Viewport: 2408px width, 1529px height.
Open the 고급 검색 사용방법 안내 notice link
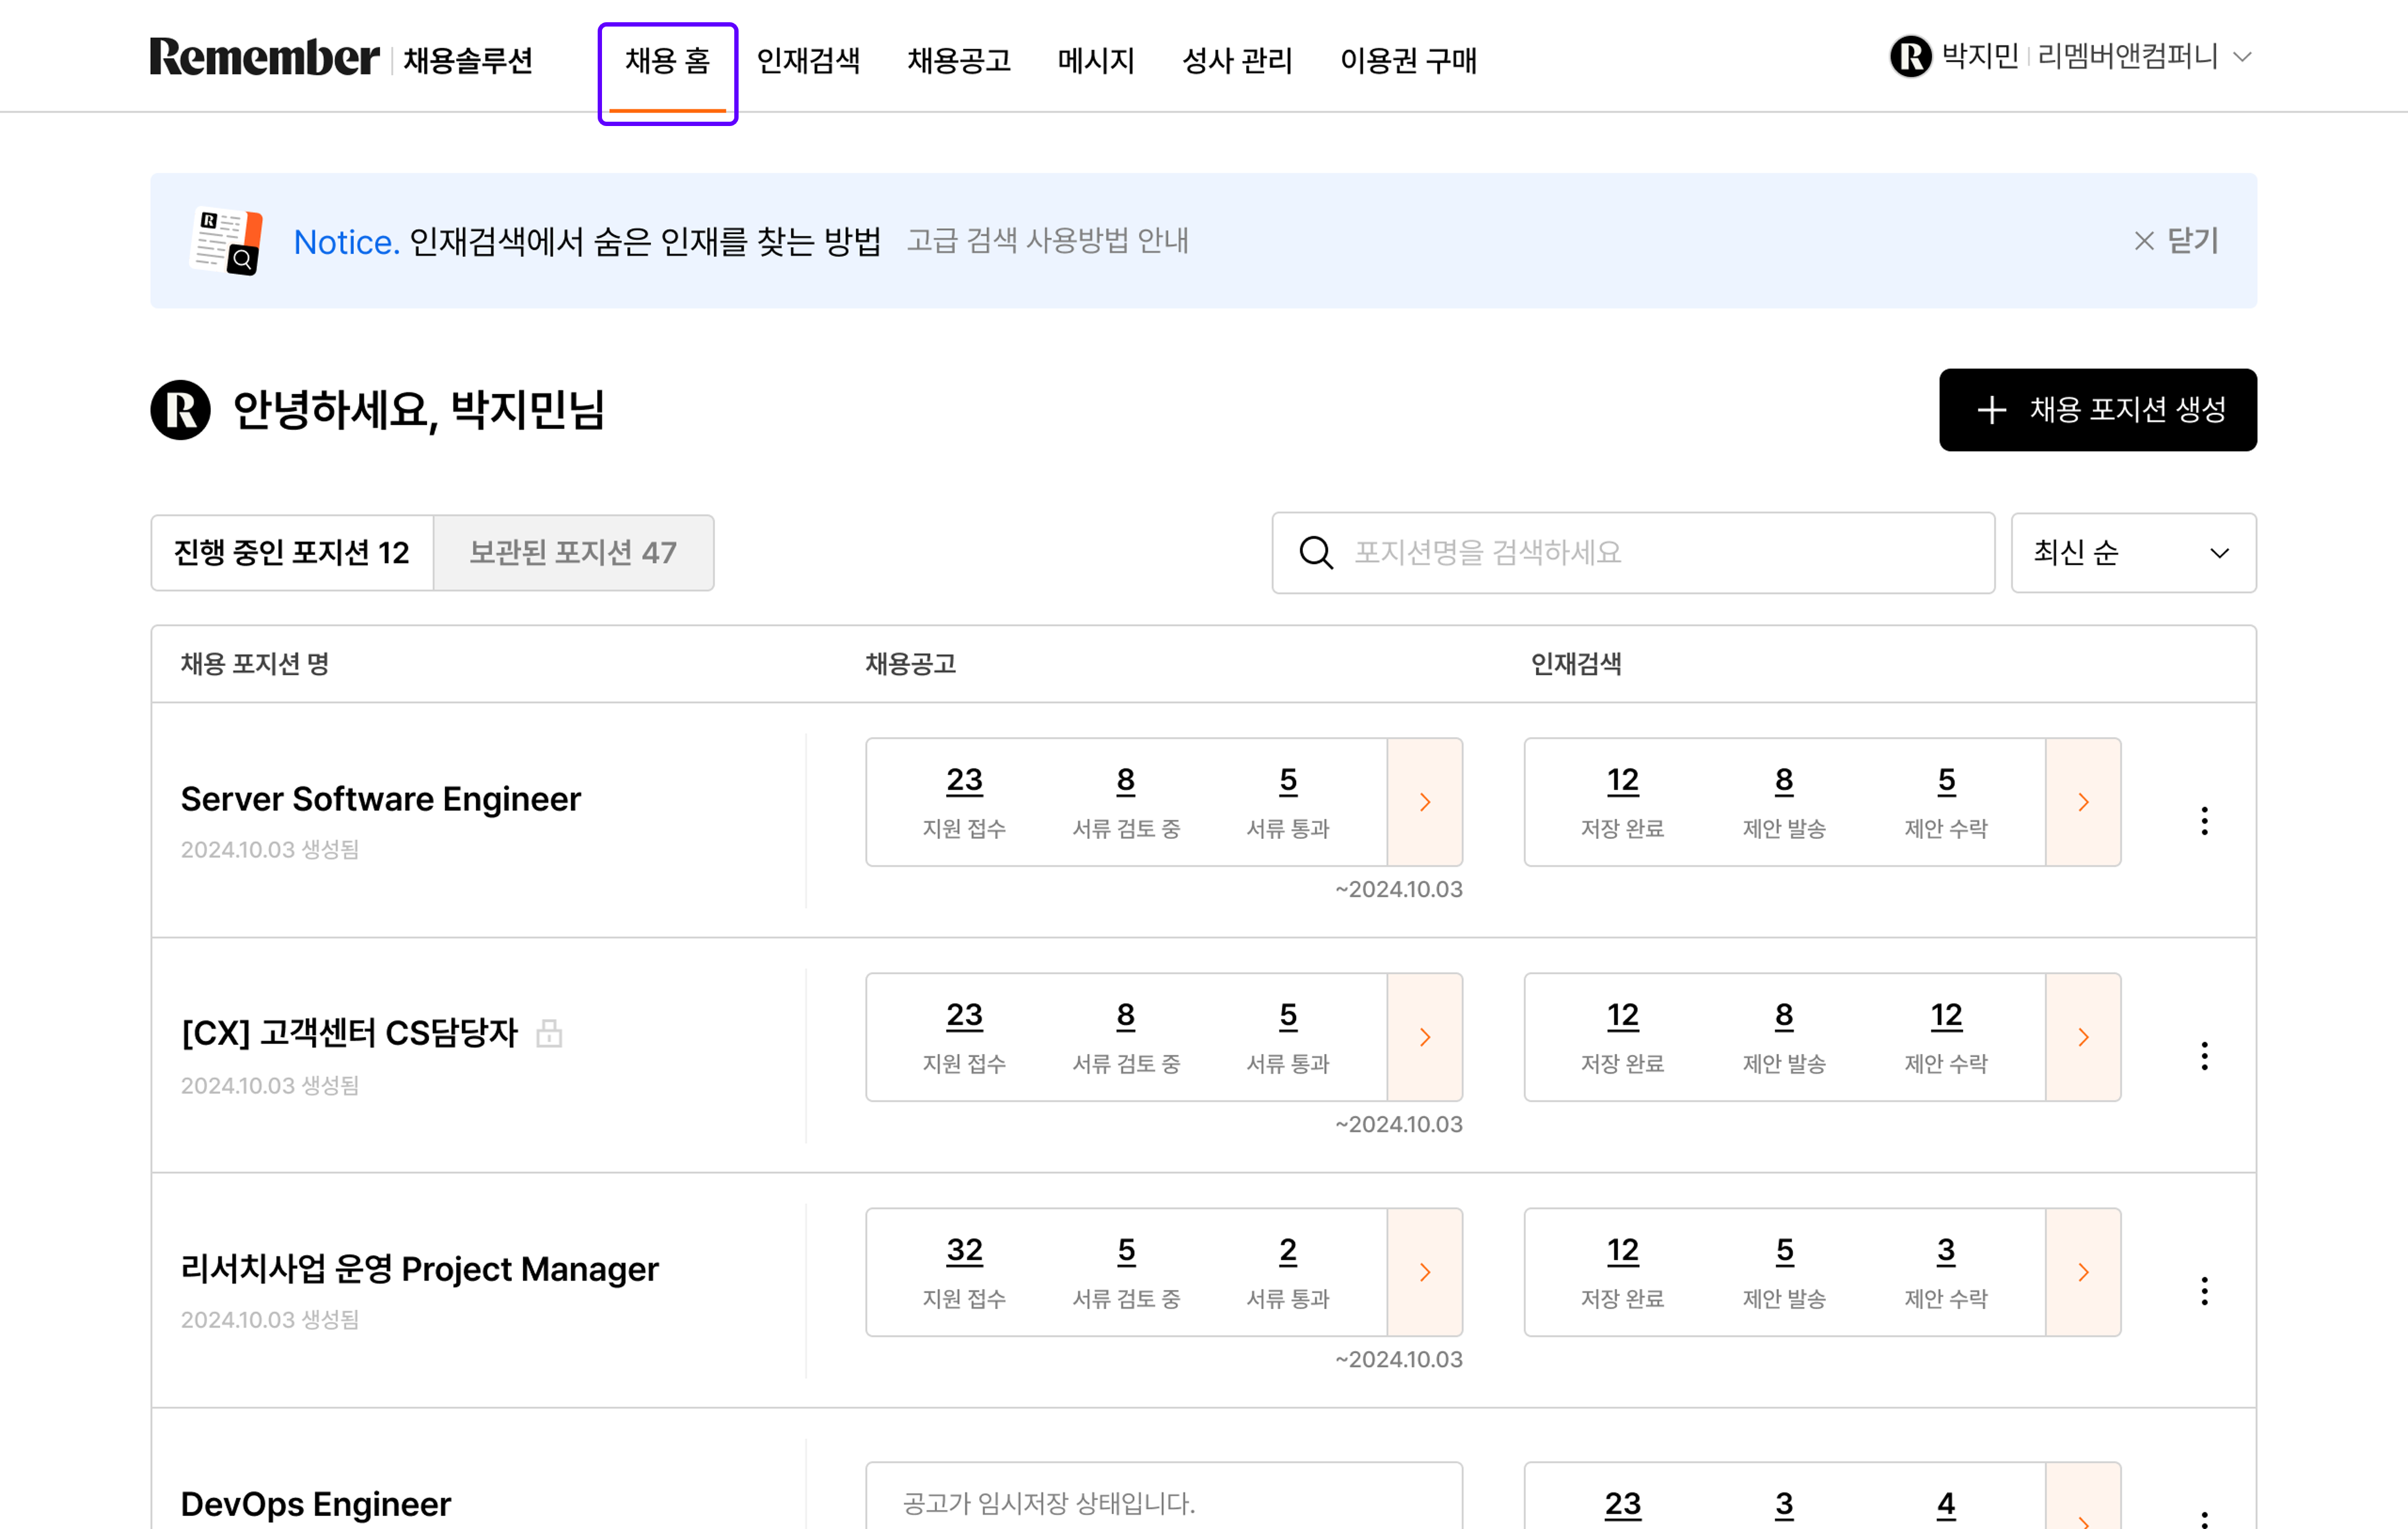[1049, 240]
